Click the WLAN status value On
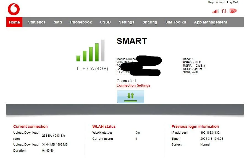This screenshot has height=158, width=247. (138, 133)
